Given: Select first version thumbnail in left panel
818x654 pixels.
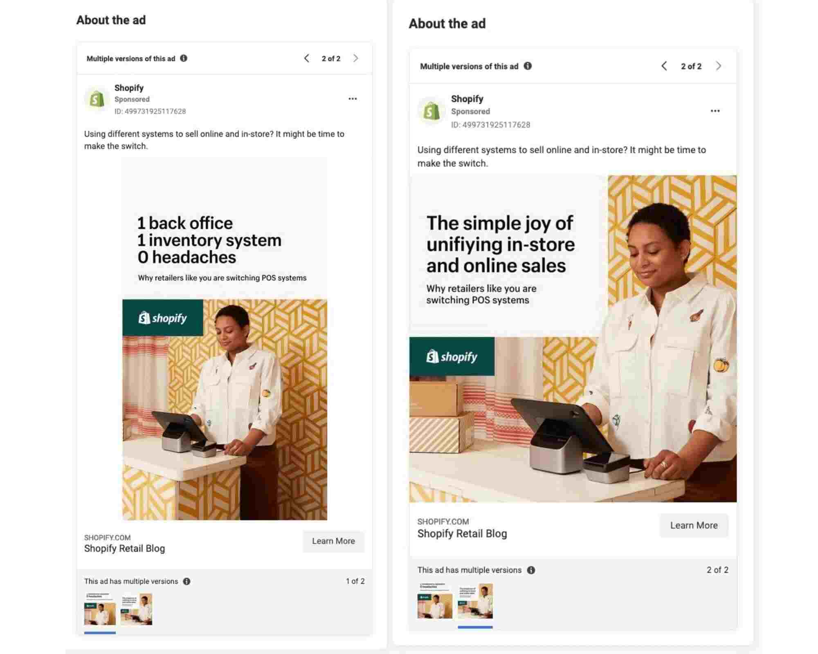Looking at the screenshot, I should point(100,609).
